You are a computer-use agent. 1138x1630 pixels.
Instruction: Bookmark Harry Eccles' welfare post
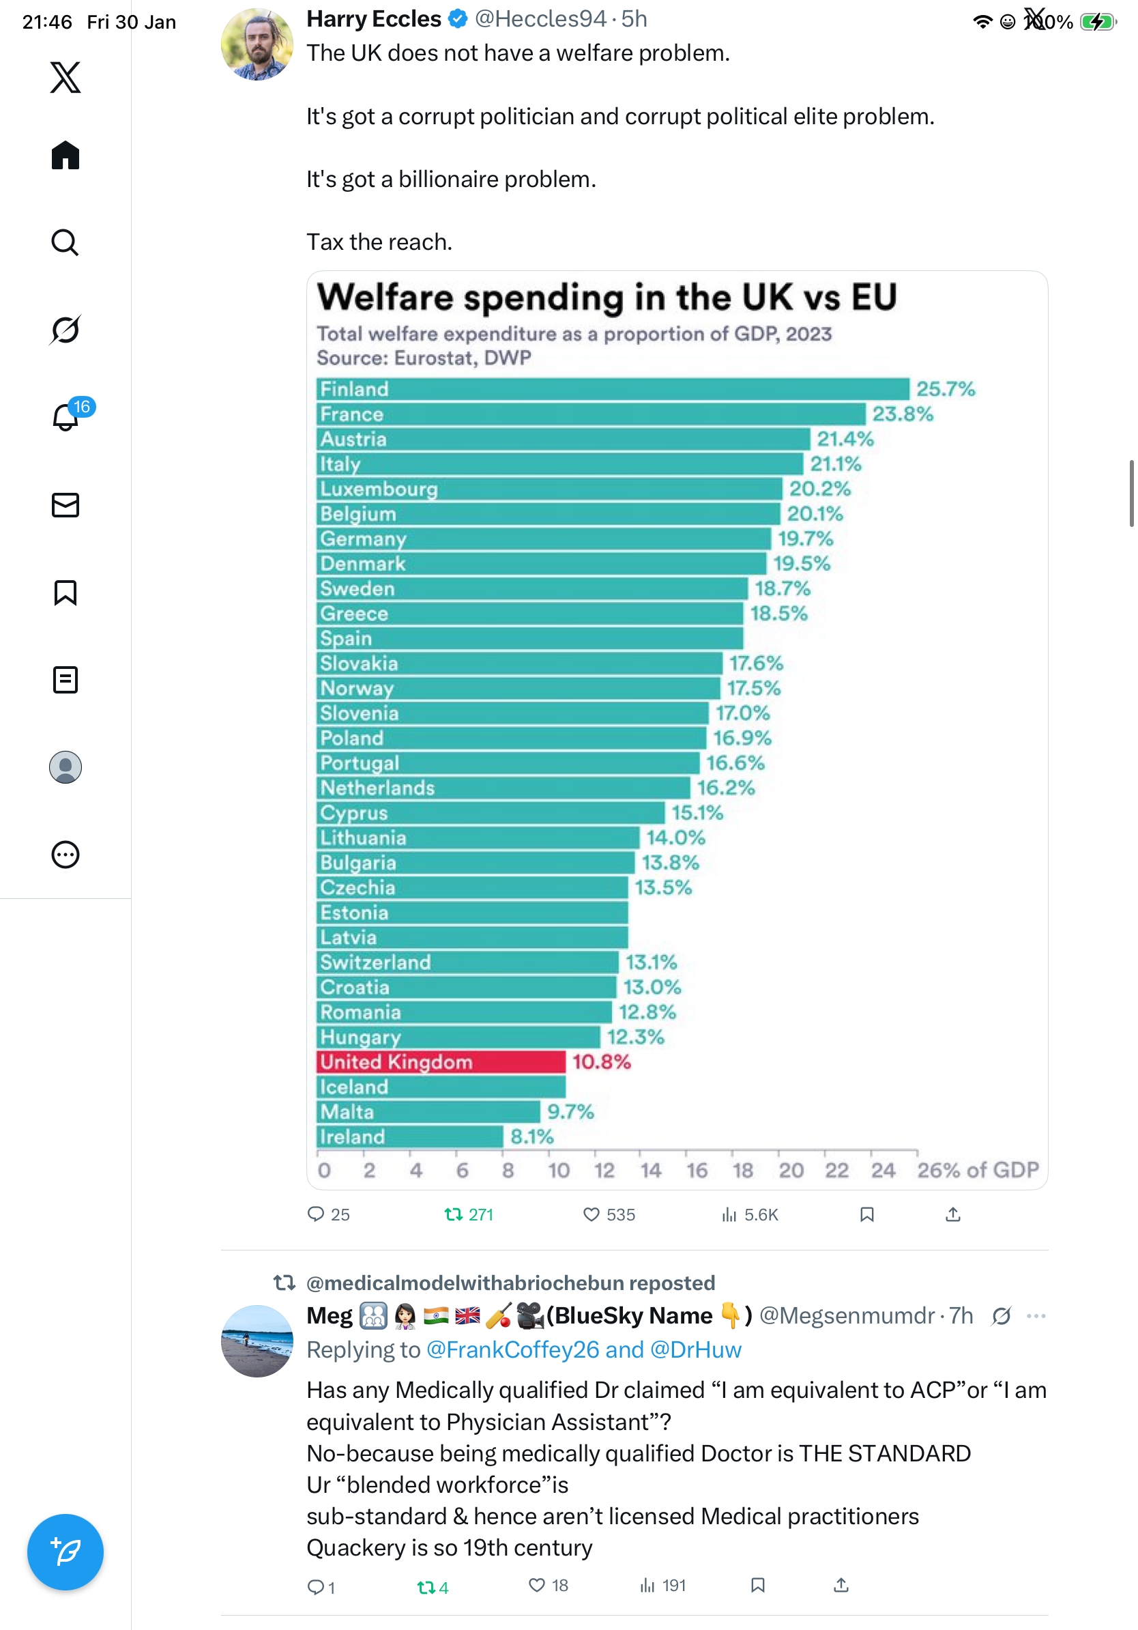tap(866, 1214)
